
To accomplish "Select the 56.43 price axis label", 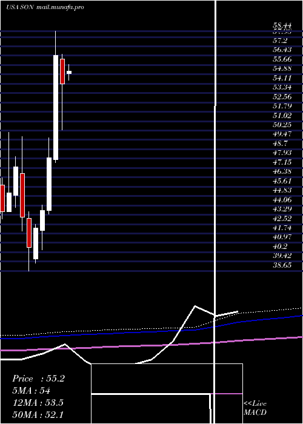I will pyautogui.click(x=282, y=50).
